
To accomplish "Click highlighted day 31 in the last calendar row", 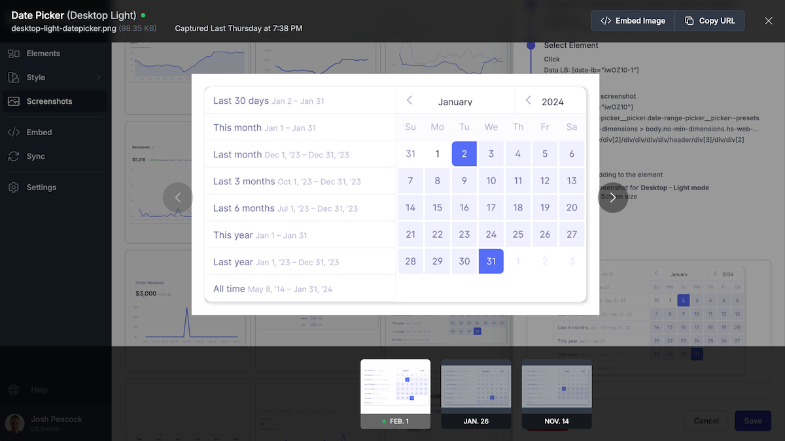I will 491,261.
